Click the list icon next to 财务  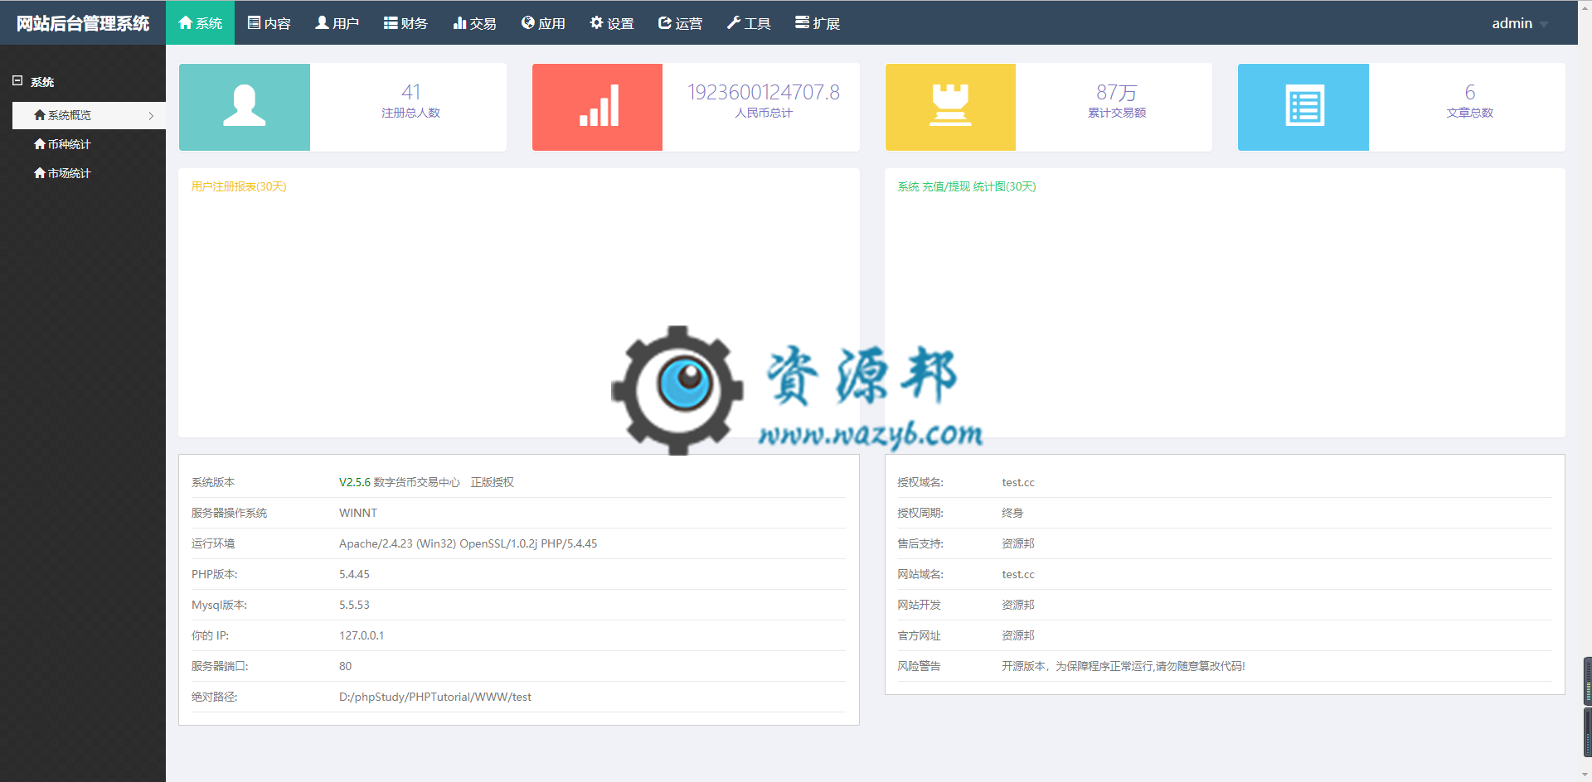[391, 22]
